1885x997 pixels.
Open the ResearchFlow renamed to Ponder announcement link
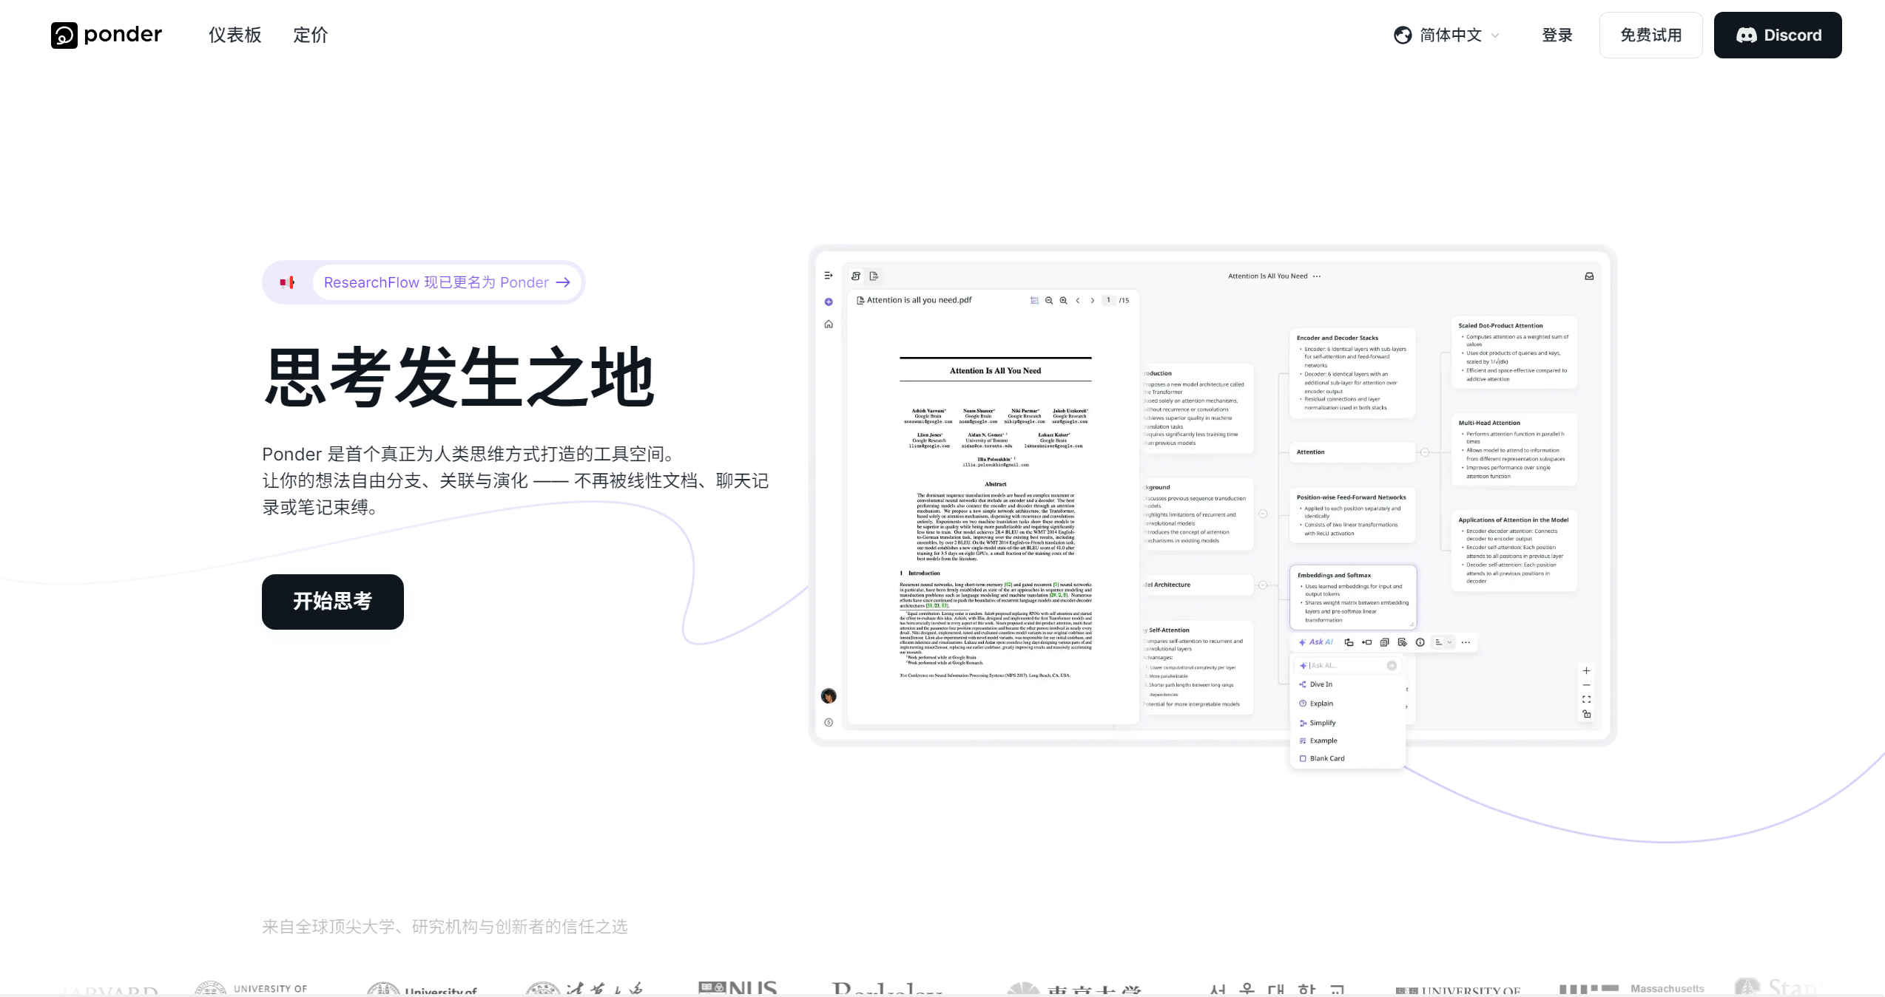pos(446,282)
